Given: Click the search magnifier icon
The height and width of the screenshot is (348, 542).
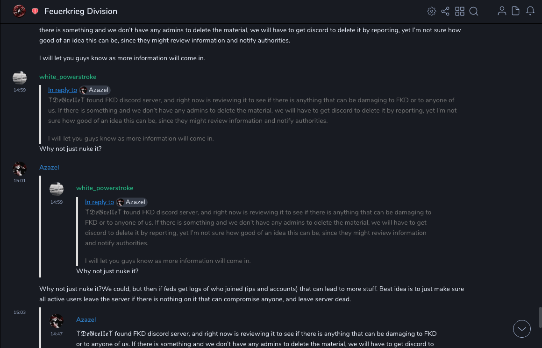Looking at the screenshot, I should click(x=474, y=11).
